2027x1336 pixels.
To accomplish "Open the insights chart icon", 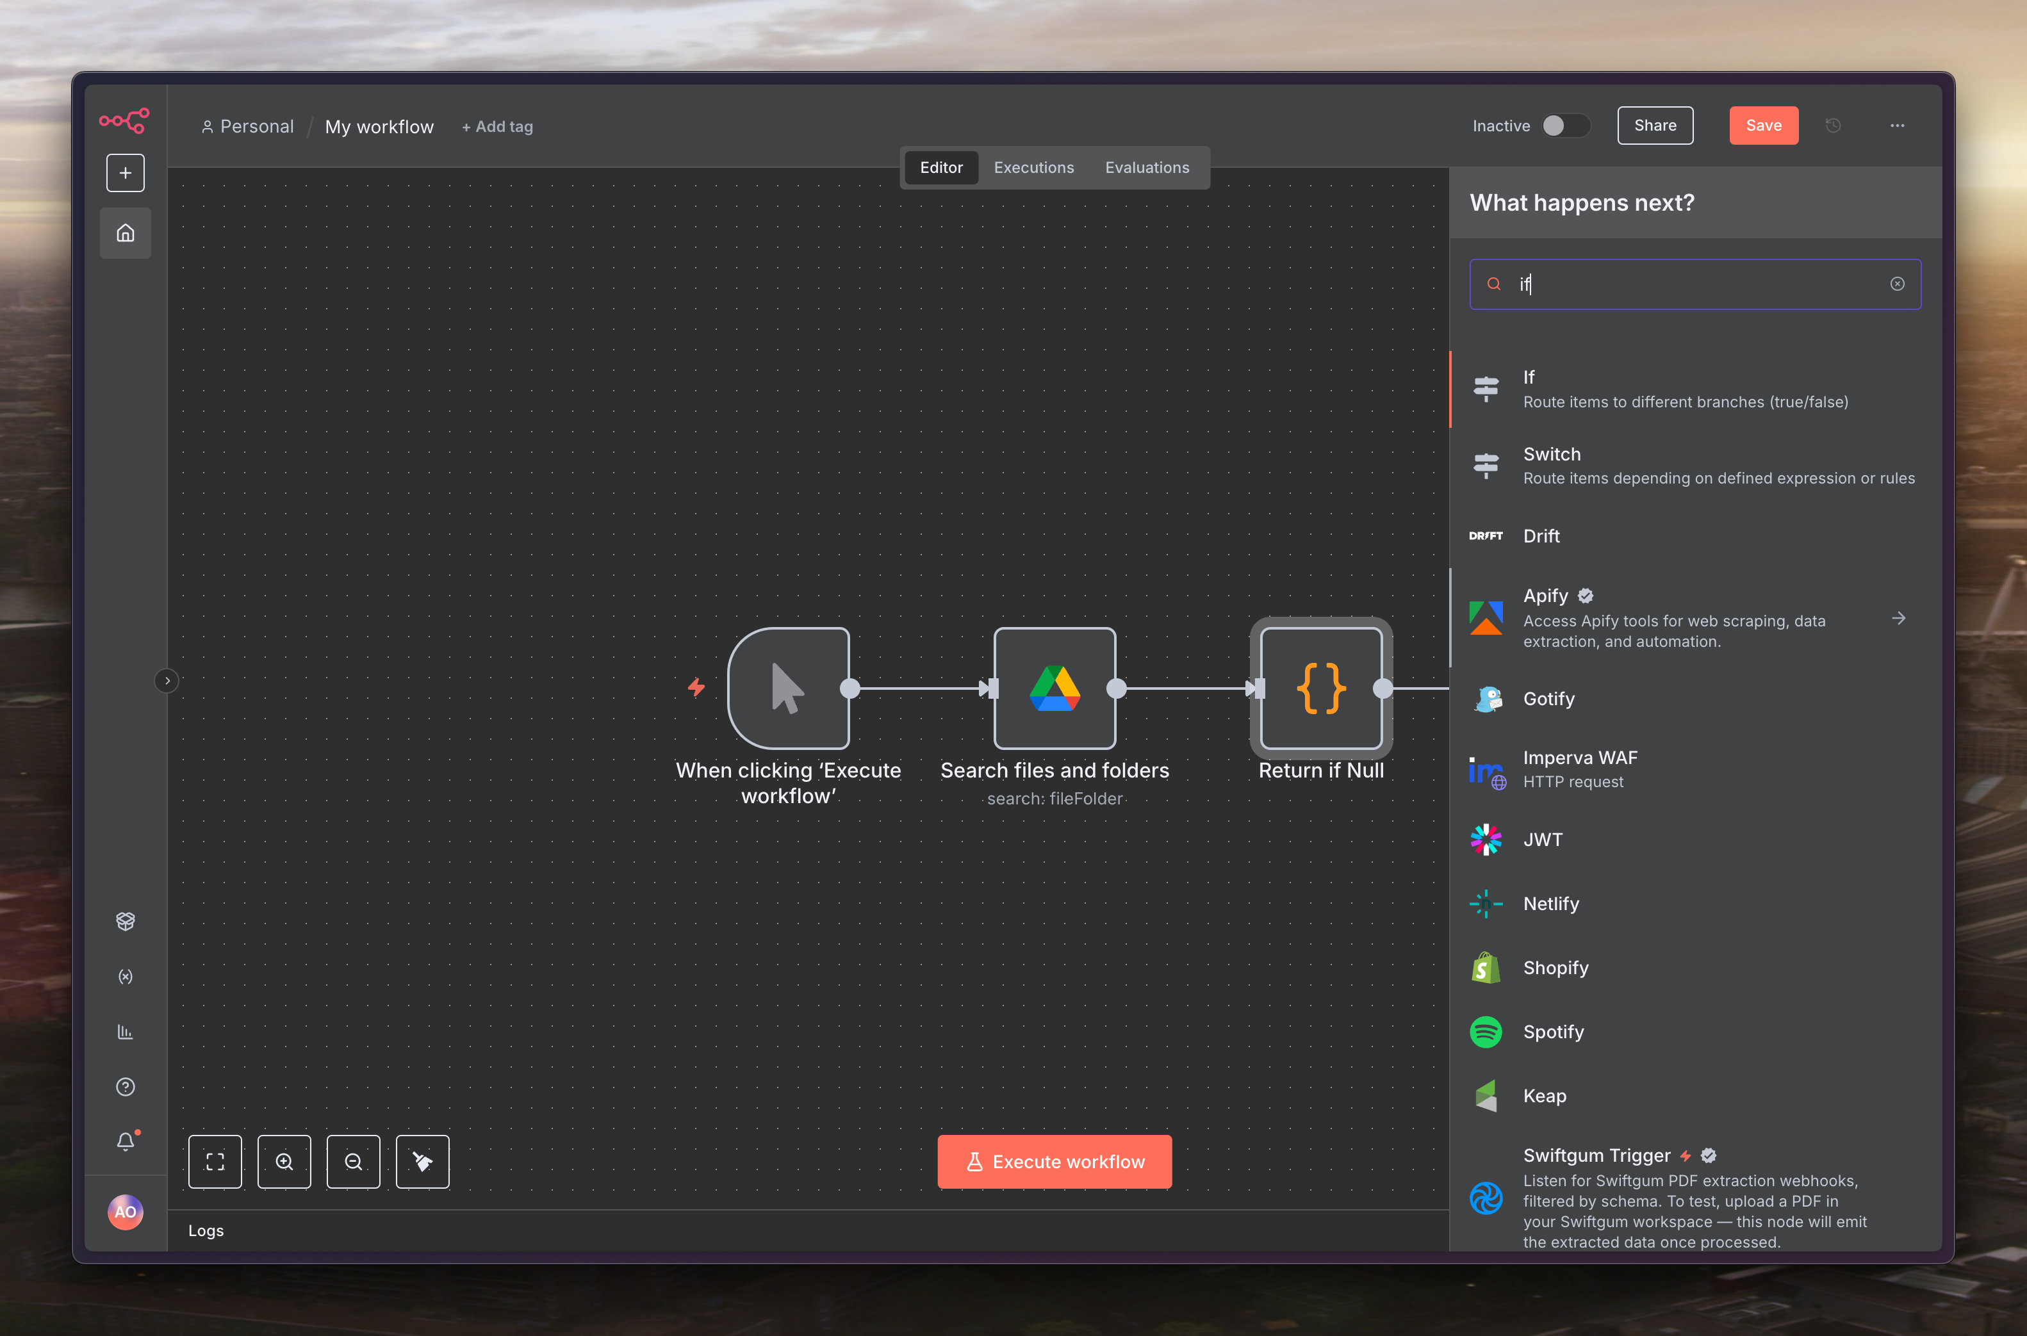I will 126,1032.
